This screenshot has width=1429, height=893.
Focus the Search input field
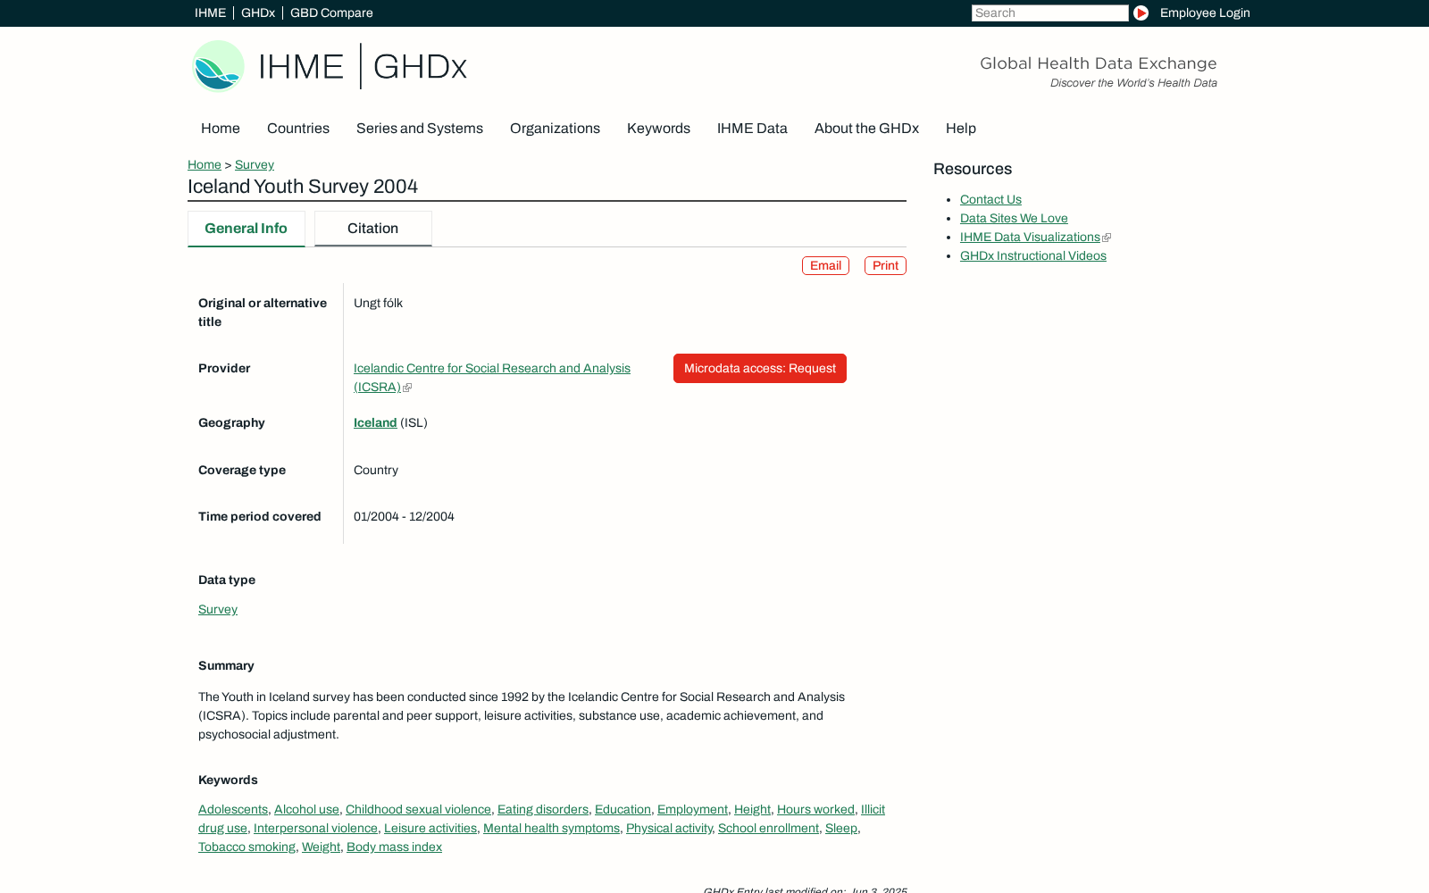[1049, 13]
